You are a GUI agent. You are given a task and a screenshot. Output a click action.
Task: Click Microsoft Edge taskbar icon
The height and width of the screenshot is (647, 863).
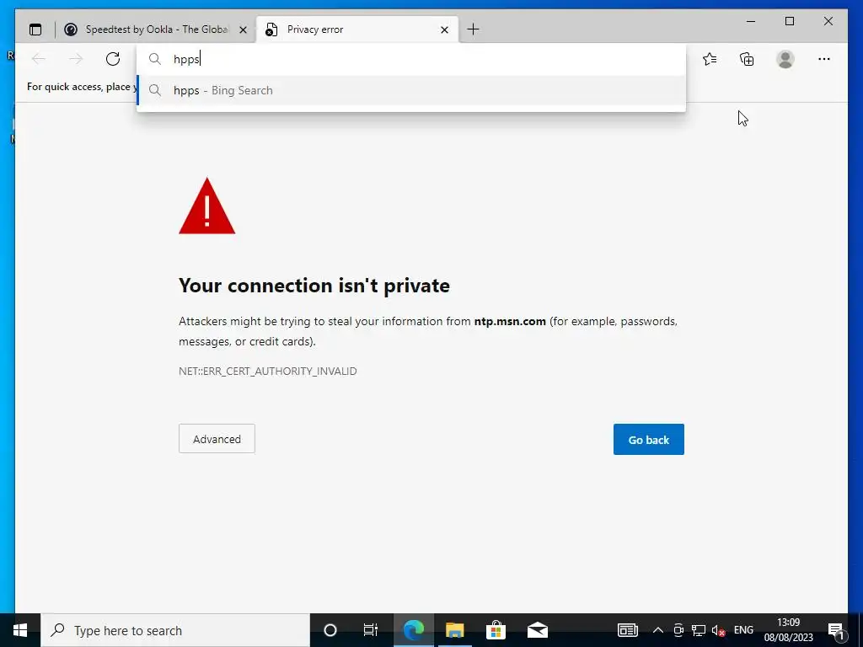[x=413, y=630]
